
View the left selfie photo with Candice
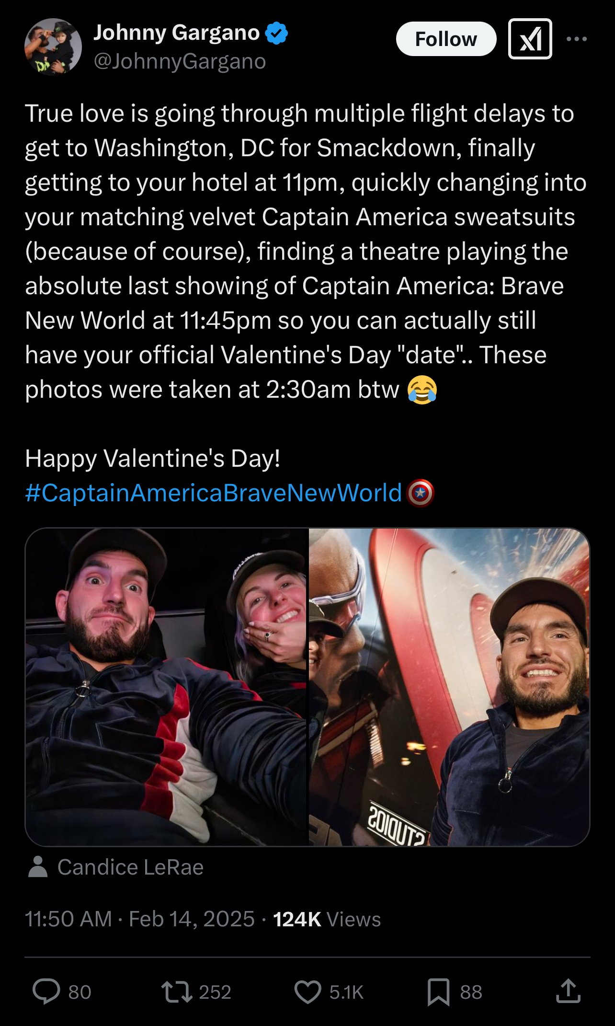[166, 687]
